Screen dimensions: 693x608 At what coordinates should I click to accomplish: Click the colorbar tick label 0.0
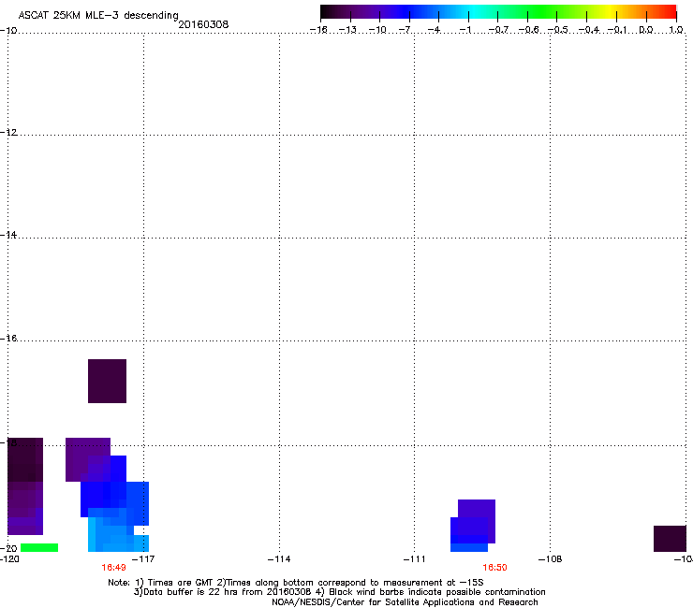(646, 30)
